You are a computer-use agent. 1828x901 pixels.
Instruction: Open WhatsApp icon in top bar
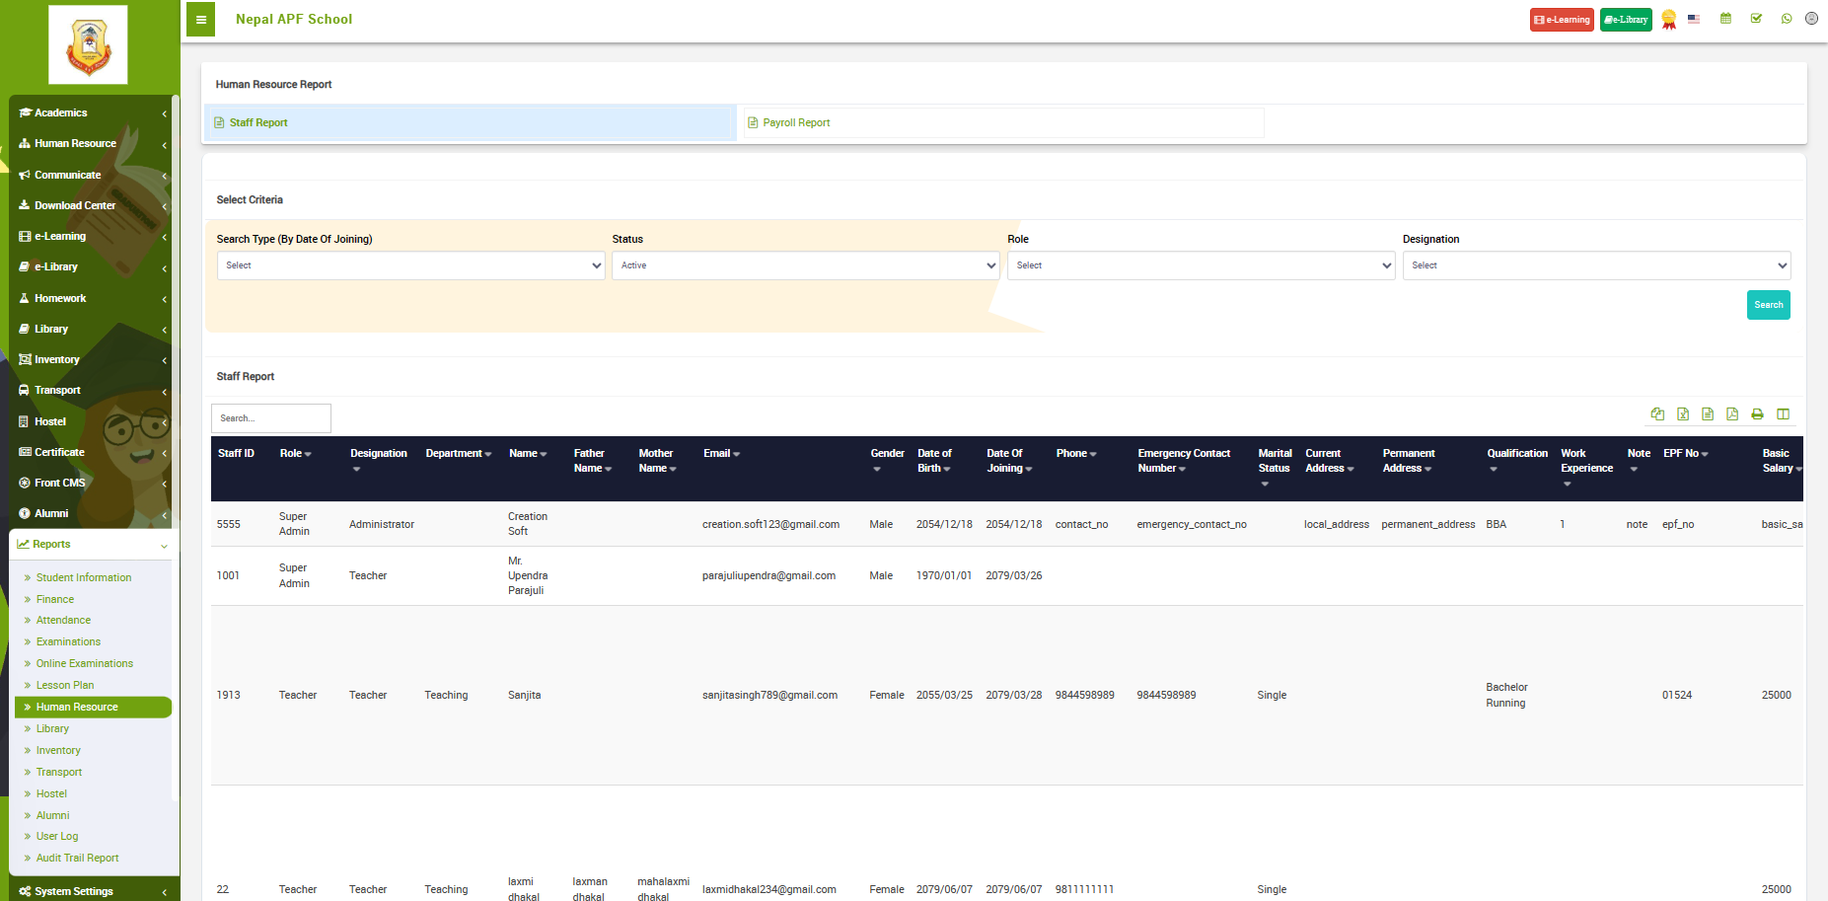coord(1787,19)
